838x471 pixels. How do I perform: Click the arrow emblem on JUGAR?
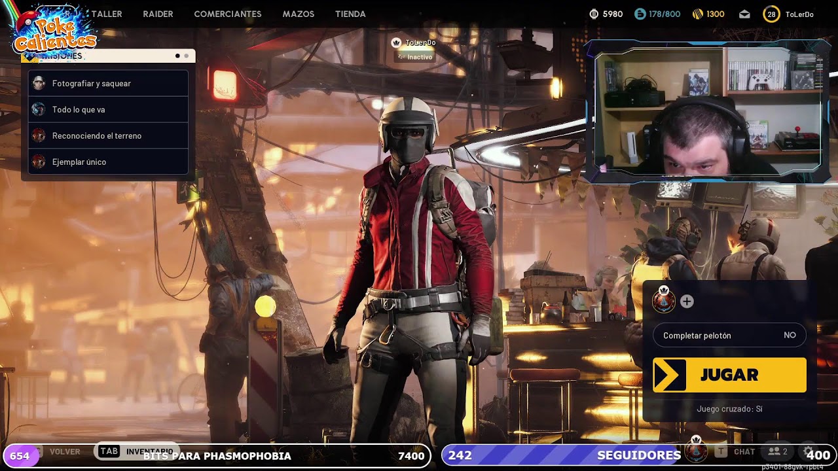(x=669, y=375)
